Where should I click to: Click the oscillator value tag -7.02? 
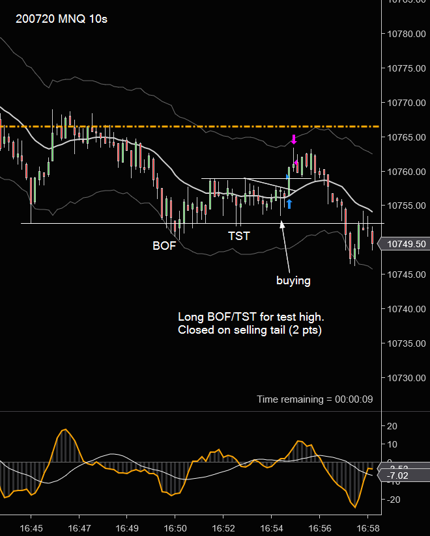(403, 476)
